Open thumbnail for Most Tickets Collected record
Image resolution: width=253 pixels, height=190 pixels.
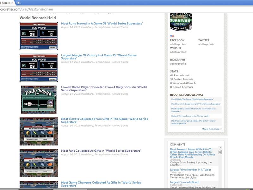pos(39,131)
